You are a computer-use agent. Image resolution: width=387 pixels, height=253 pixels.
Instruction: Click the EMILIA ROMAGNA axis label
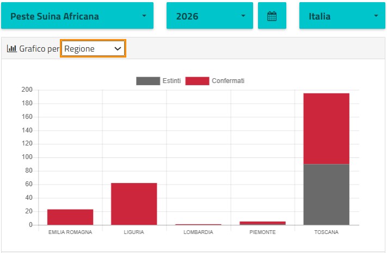click(70, 232)
